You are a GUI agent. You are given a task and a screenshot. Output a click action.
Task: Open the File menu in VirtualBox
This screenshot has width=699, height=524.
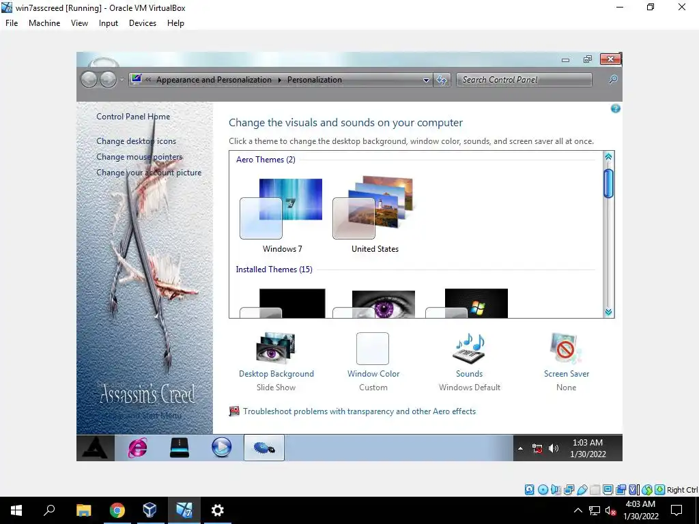click(12, 23)
